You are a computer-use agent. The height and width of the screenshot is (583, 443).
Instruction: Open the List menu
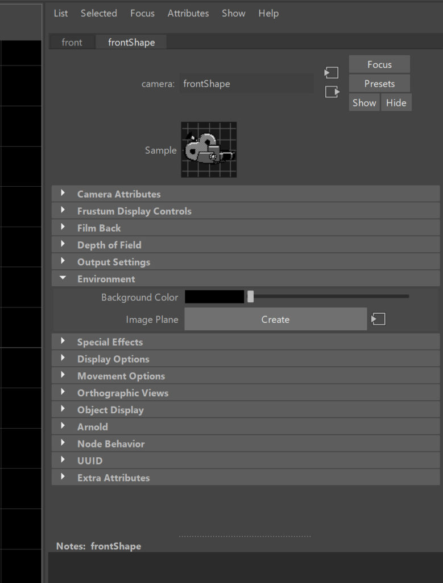(x=60, y=14)
